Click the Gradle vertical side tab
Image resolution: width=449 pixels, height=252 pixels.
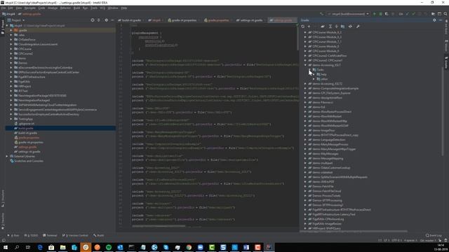tap(446, 62)
